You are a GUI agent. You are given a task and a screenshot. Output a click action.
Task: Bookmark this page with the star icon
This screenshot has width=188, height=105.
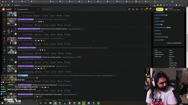(151, 5)
